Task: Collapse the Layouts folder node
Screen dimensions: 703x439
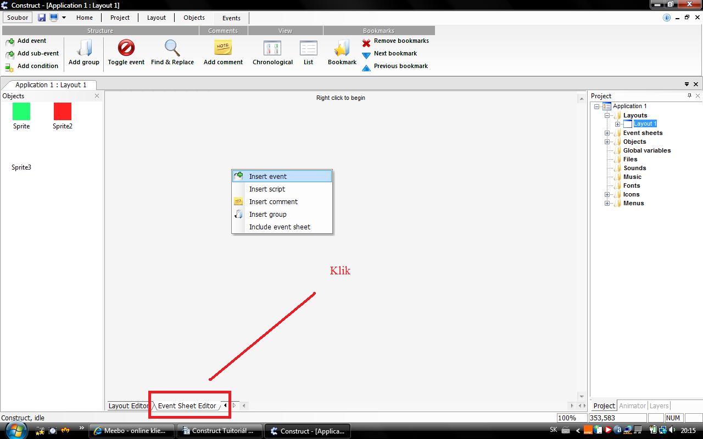Action: click(607, 115)
